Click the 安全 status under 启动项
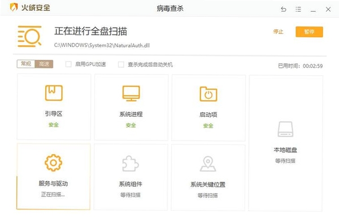 point(208,125)
